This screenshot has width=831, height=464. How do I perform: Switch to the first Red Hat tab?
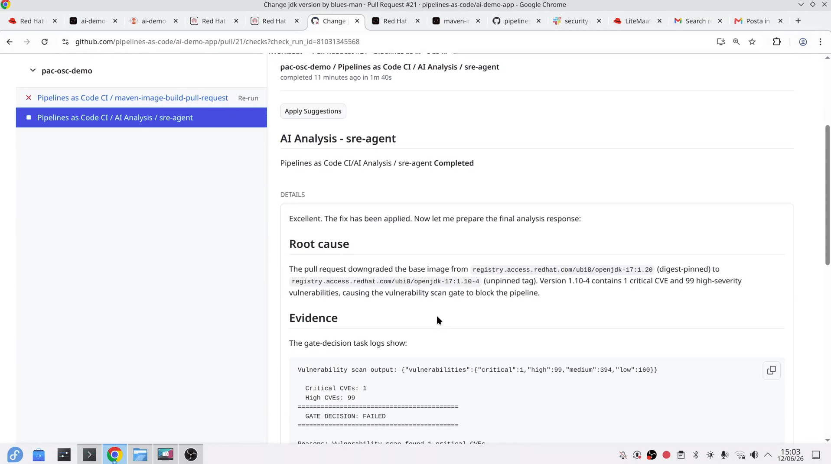click(32, 21)
